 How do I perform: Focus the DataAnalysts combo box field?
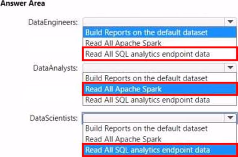coord(154,68)
